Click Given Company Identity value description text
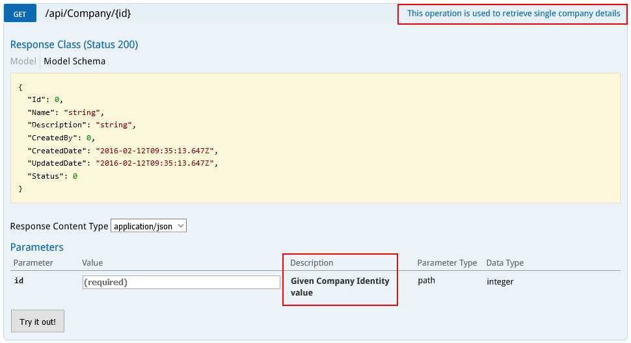The image size is (631, 343). [340, 286]
